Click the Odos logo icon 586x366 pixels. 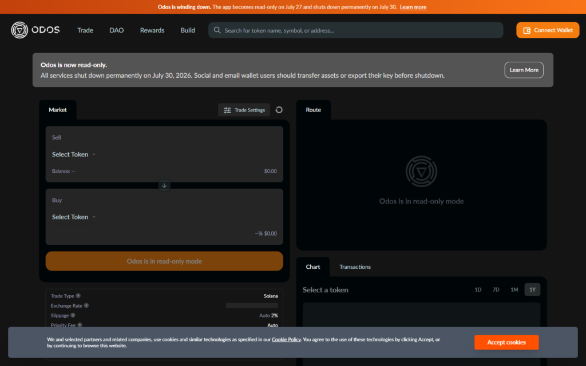pyautogui.click(x=19, y=30)
